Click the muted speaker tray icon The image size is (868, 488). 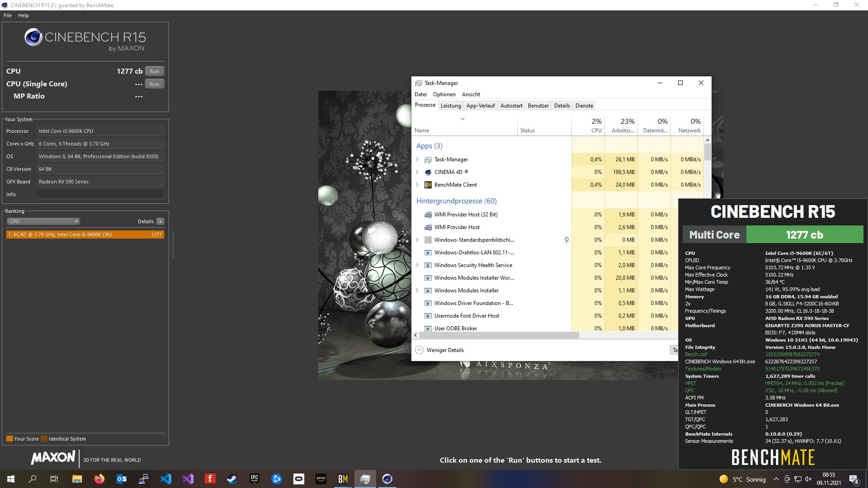pos(808,479)
